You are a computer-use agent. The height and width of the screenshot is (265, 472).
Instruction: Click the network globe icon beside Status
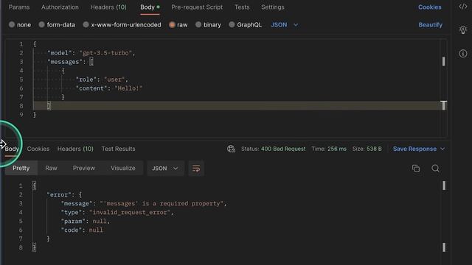coord(231,149)
